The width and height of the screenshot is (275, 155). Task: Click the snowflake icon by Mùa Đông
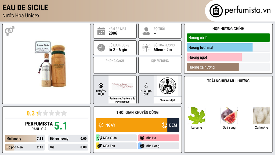142,146
